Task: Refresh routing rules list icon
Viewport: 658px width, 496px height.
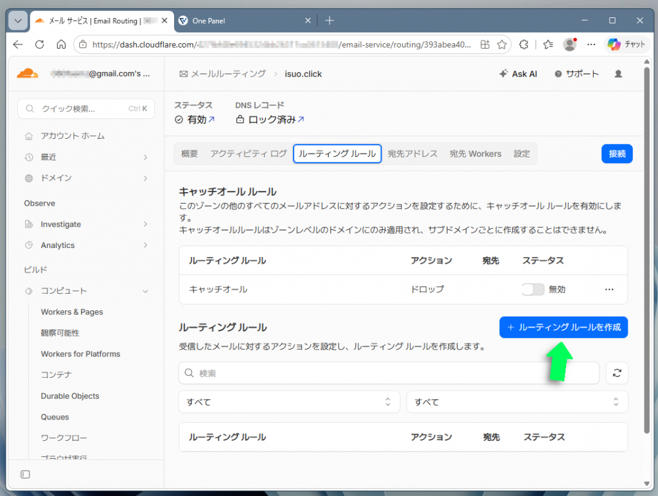Action: (x=617, y=373)
